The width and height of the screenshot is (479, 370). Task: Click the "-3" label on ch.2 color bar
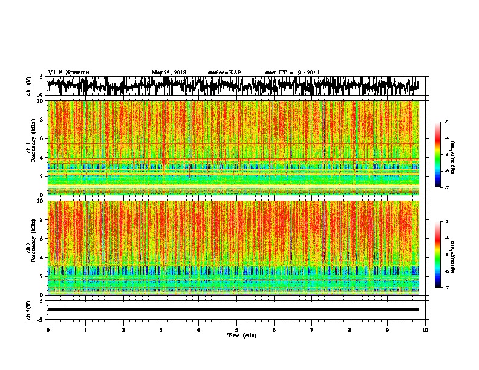coord(446,222)
